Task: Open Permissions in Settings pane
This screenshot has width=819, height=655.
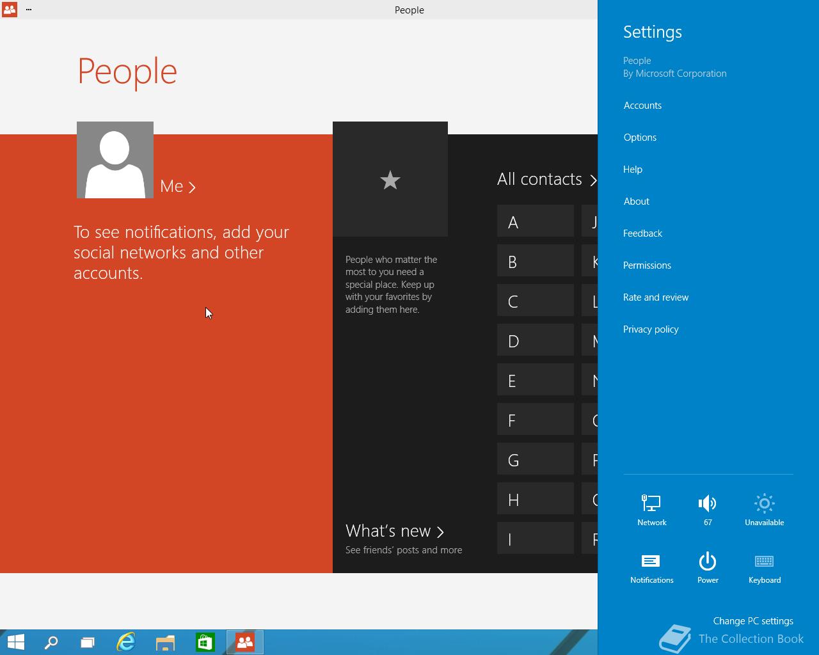Action: pyautogui.click(x=647, y=265)
